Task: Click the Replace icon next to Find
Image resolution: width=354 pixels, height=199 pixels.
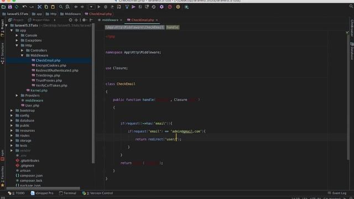Action: point(67,7)
